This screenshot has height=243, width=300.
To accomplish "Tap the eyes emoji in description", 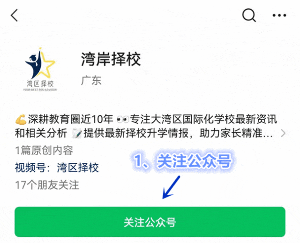I will [122, 120].
